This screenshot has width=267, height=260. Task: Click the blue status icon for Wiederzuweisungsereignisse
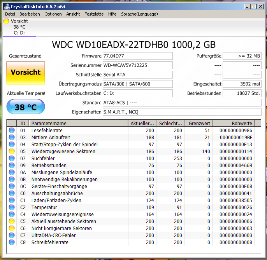coord(12,214)
